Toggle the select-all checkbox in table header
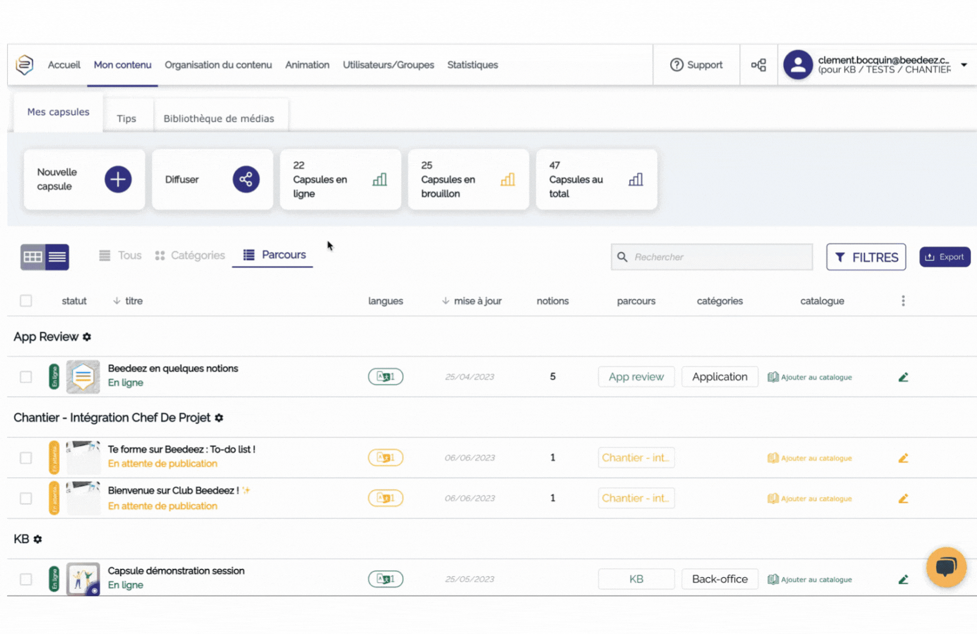The height and width of the screenshot is (634, 977). pos(26,301)
